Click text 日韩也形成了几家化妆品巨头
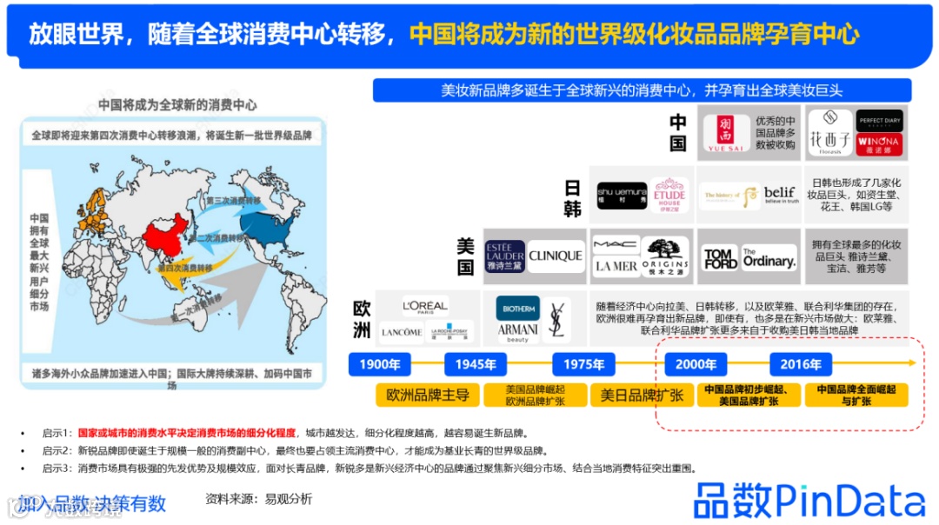939x525 pixels. click(856, 195)
